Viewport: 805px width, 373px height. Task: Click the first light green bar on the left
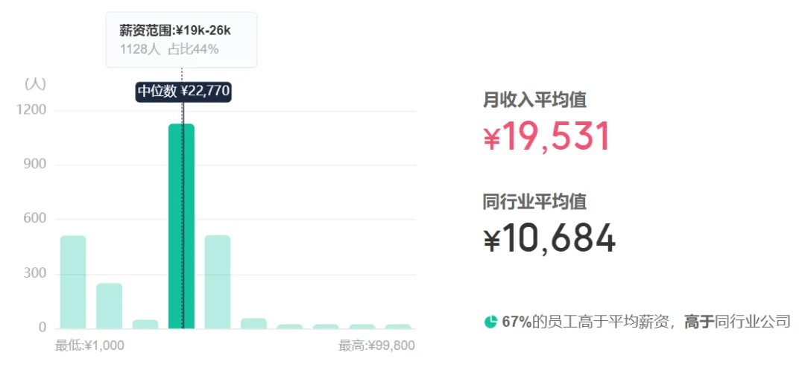point(73,281)
